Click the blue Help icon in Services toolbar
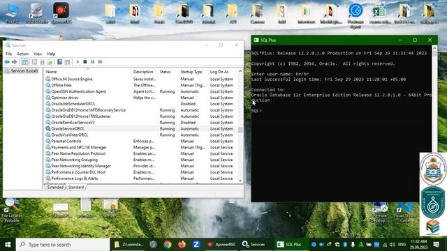This screenshot has height=251, width=447. point(59,62)
